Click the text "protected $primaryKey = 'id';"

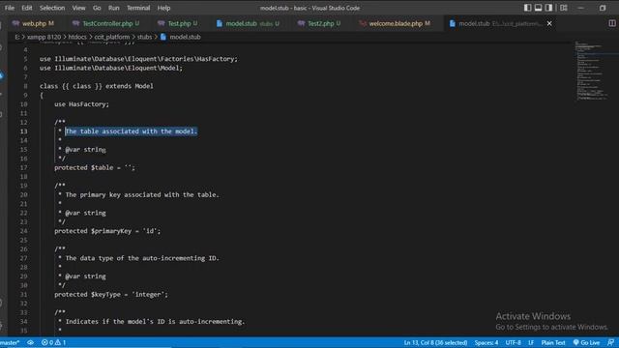click(107, 231)
